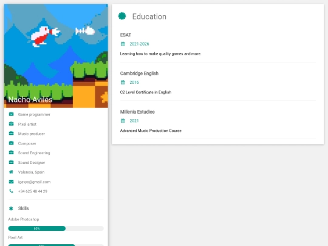The width and height of the screenshot is (328, 246).
Task: Click the envelope icon beside the email
Action: [x=12, y=182]
